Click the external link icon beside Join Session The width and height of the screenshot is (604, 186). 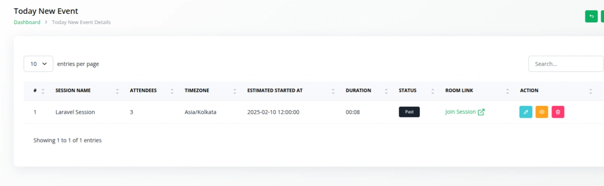[x=481, y=112]
